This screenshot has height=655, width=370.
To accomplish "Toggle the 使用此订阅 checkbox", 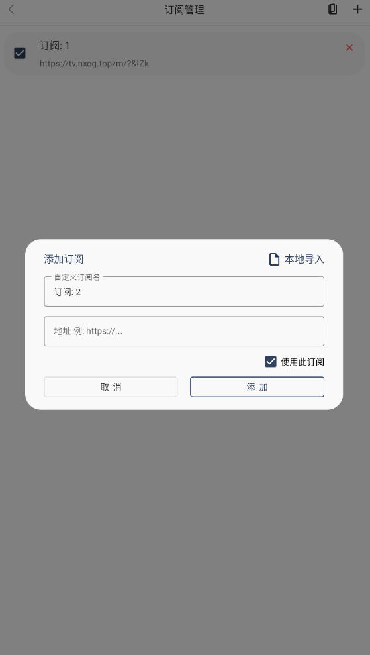I will pyautogui.click(x=271, y=362).
